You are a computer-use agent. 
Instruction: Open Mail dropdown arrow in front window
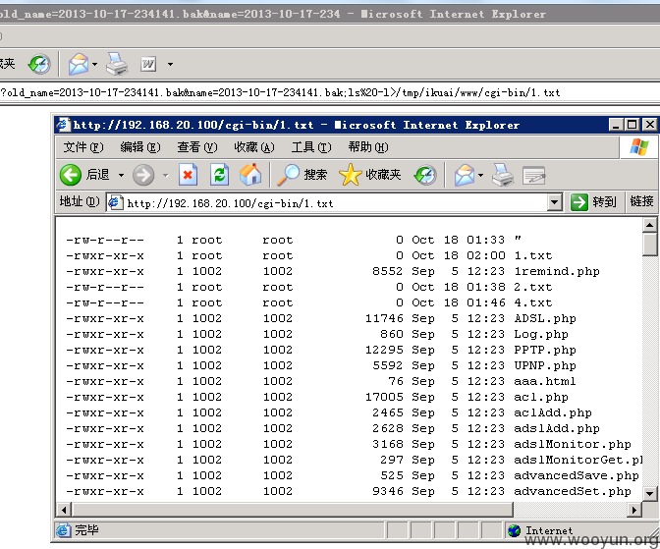[480, 175]
